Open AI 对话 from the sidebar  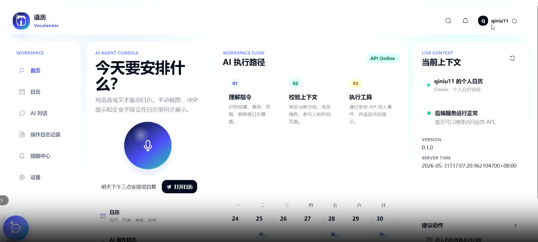click(39, 113)
